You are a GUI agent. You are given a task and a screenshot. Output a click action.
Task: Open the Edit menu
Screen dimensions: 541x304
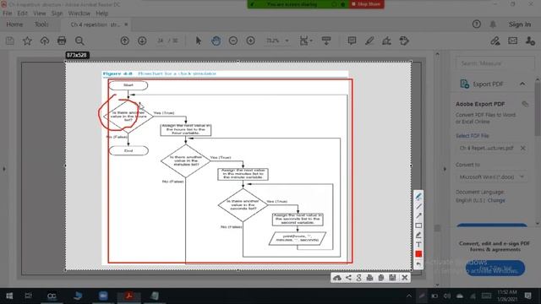pos(23,14)
